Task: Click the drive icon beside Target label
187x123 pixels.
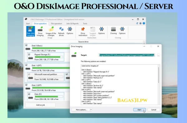Action: tap(74, 55)
